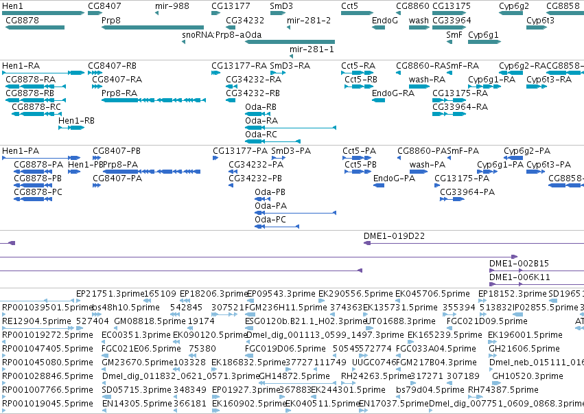This screenshot has width=584, height=414.
Task: Click the CG13175-RA transcript label
Action: (x=460, y=93)
